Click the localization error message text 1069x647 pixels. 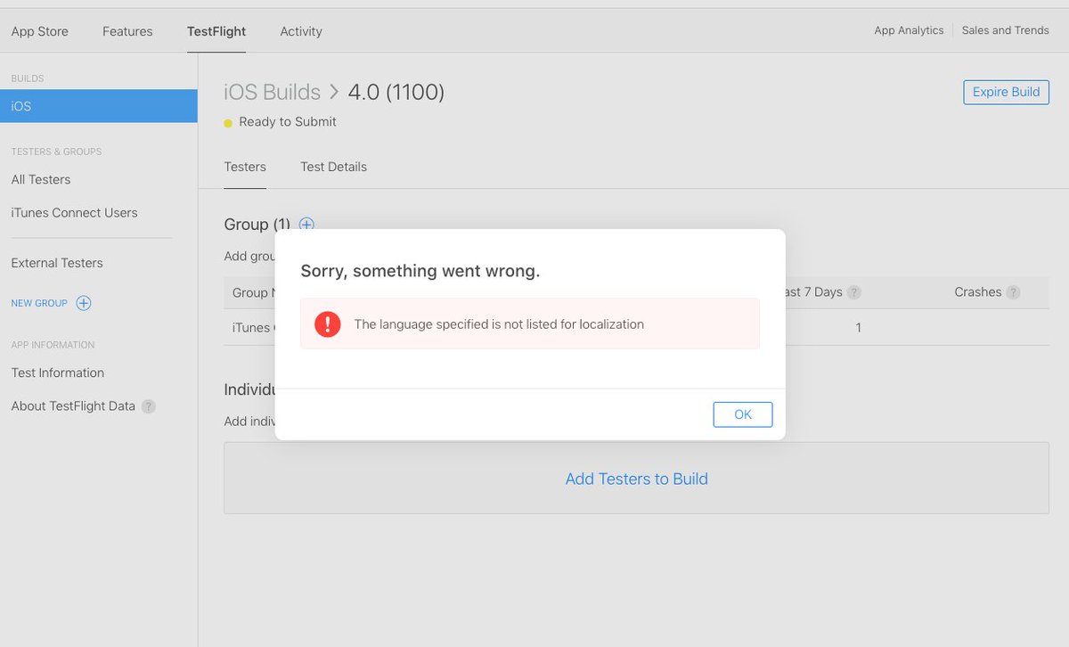pyautogui.click(x=499, y=324)
